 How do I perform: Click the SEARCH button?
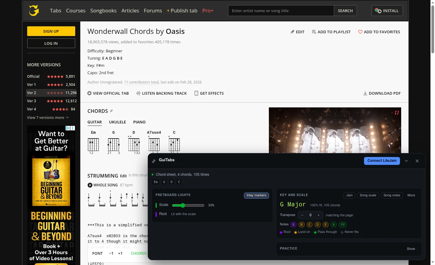tap(345, 11)
